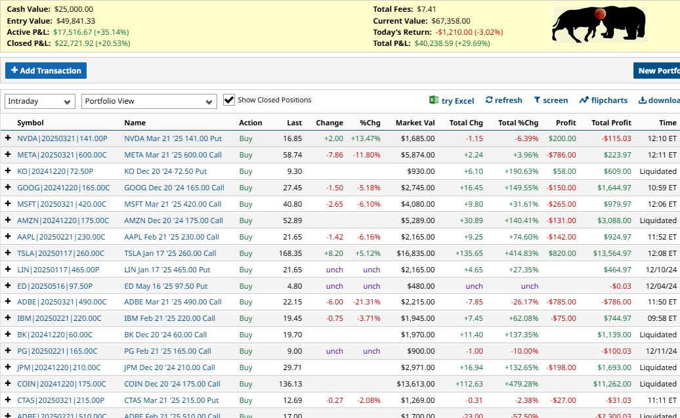Expand the CTAS 215.00P row
680x418 pixels.
[x=8, y=400]
